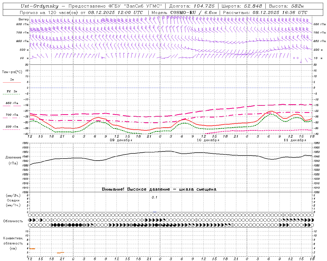The height and width of the screenshot is (261, 327).
Task: Click the 10 м wind level label on the left
Action: pos(24,58)
